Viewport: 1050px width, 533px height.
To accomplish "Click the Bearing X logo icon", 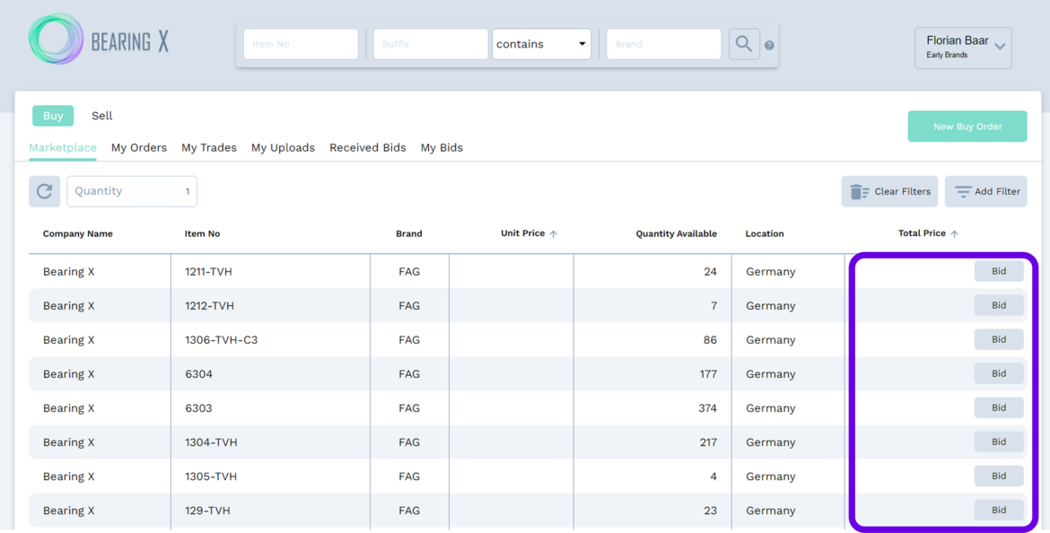I will point(56,39).
